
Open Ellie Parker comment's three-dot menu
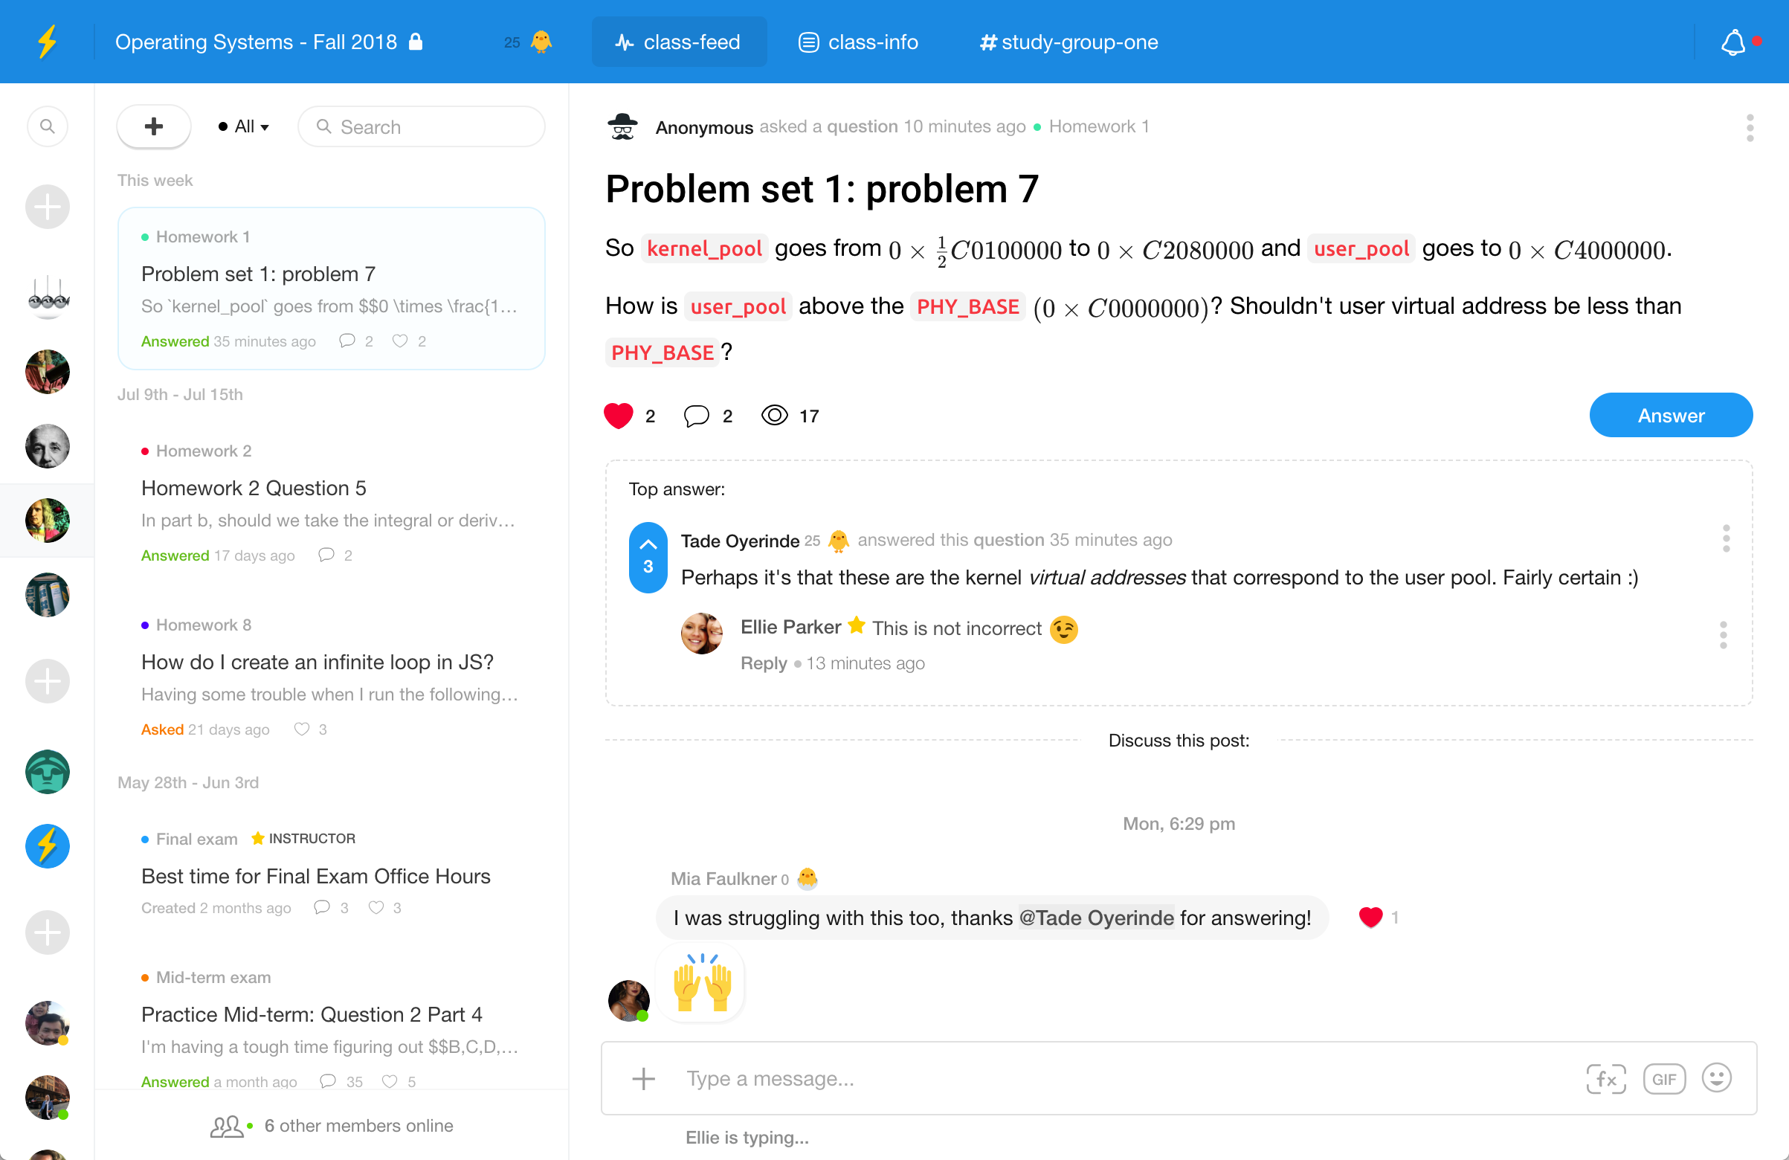pyautogui.click(x=1723, y=634)
